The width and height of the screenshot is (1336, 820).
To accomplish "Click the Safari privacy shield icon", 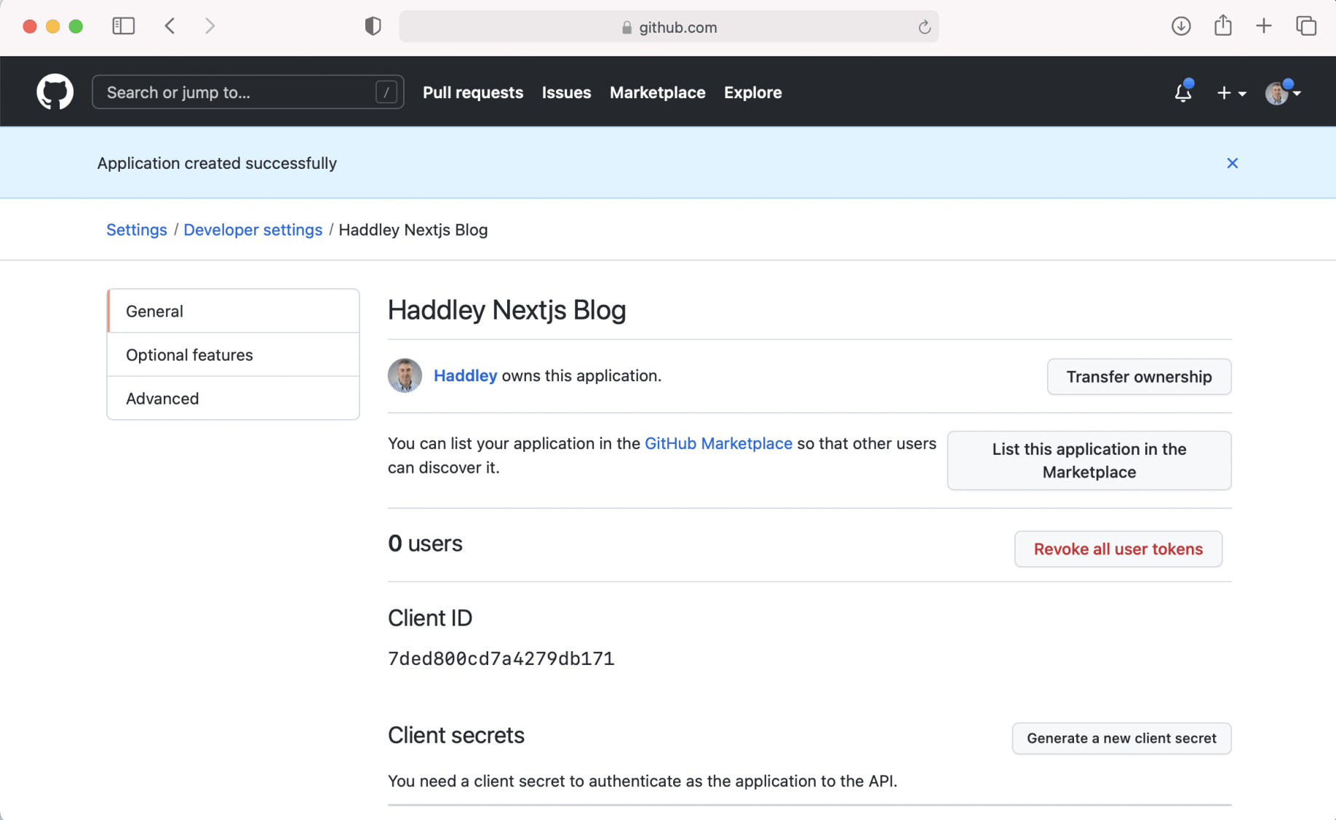I will 373,26.
